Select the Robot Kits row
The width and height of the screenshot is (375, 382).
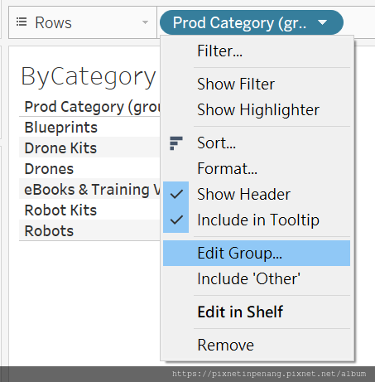click(x=89, y=210)
